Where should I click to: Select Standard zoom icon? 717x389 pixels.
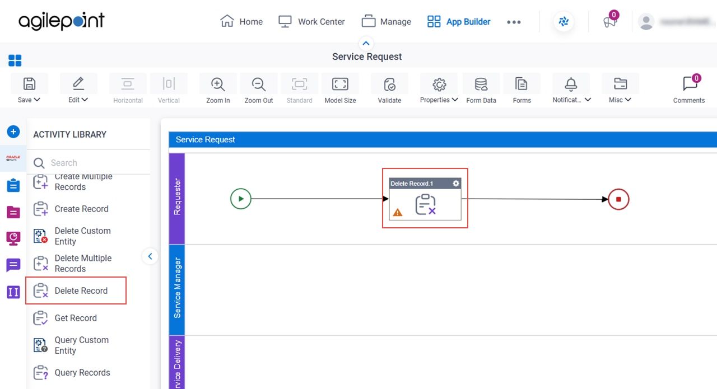[300, 84]
